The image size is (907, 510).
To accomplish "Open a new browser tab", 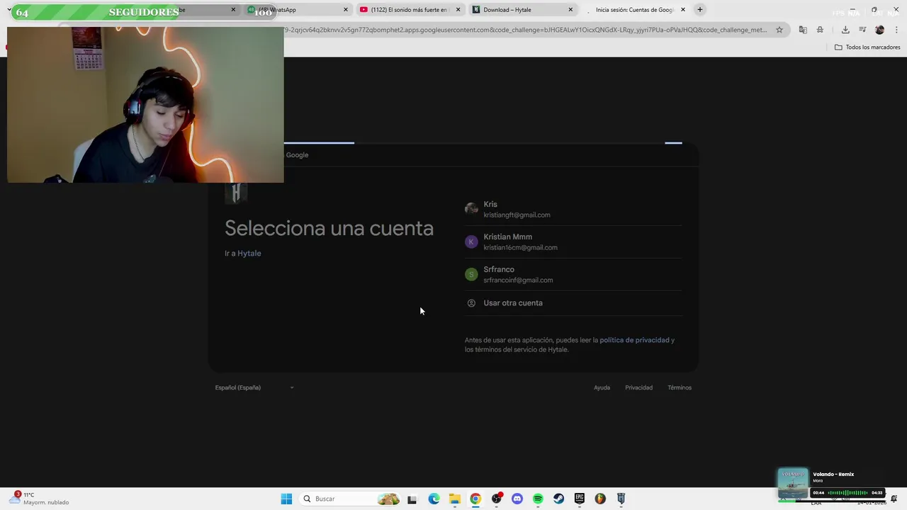I will tap(699, 10).
